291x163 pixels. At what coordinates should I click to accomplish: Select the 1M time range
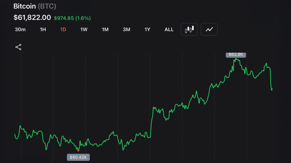[x=105, y=29]
